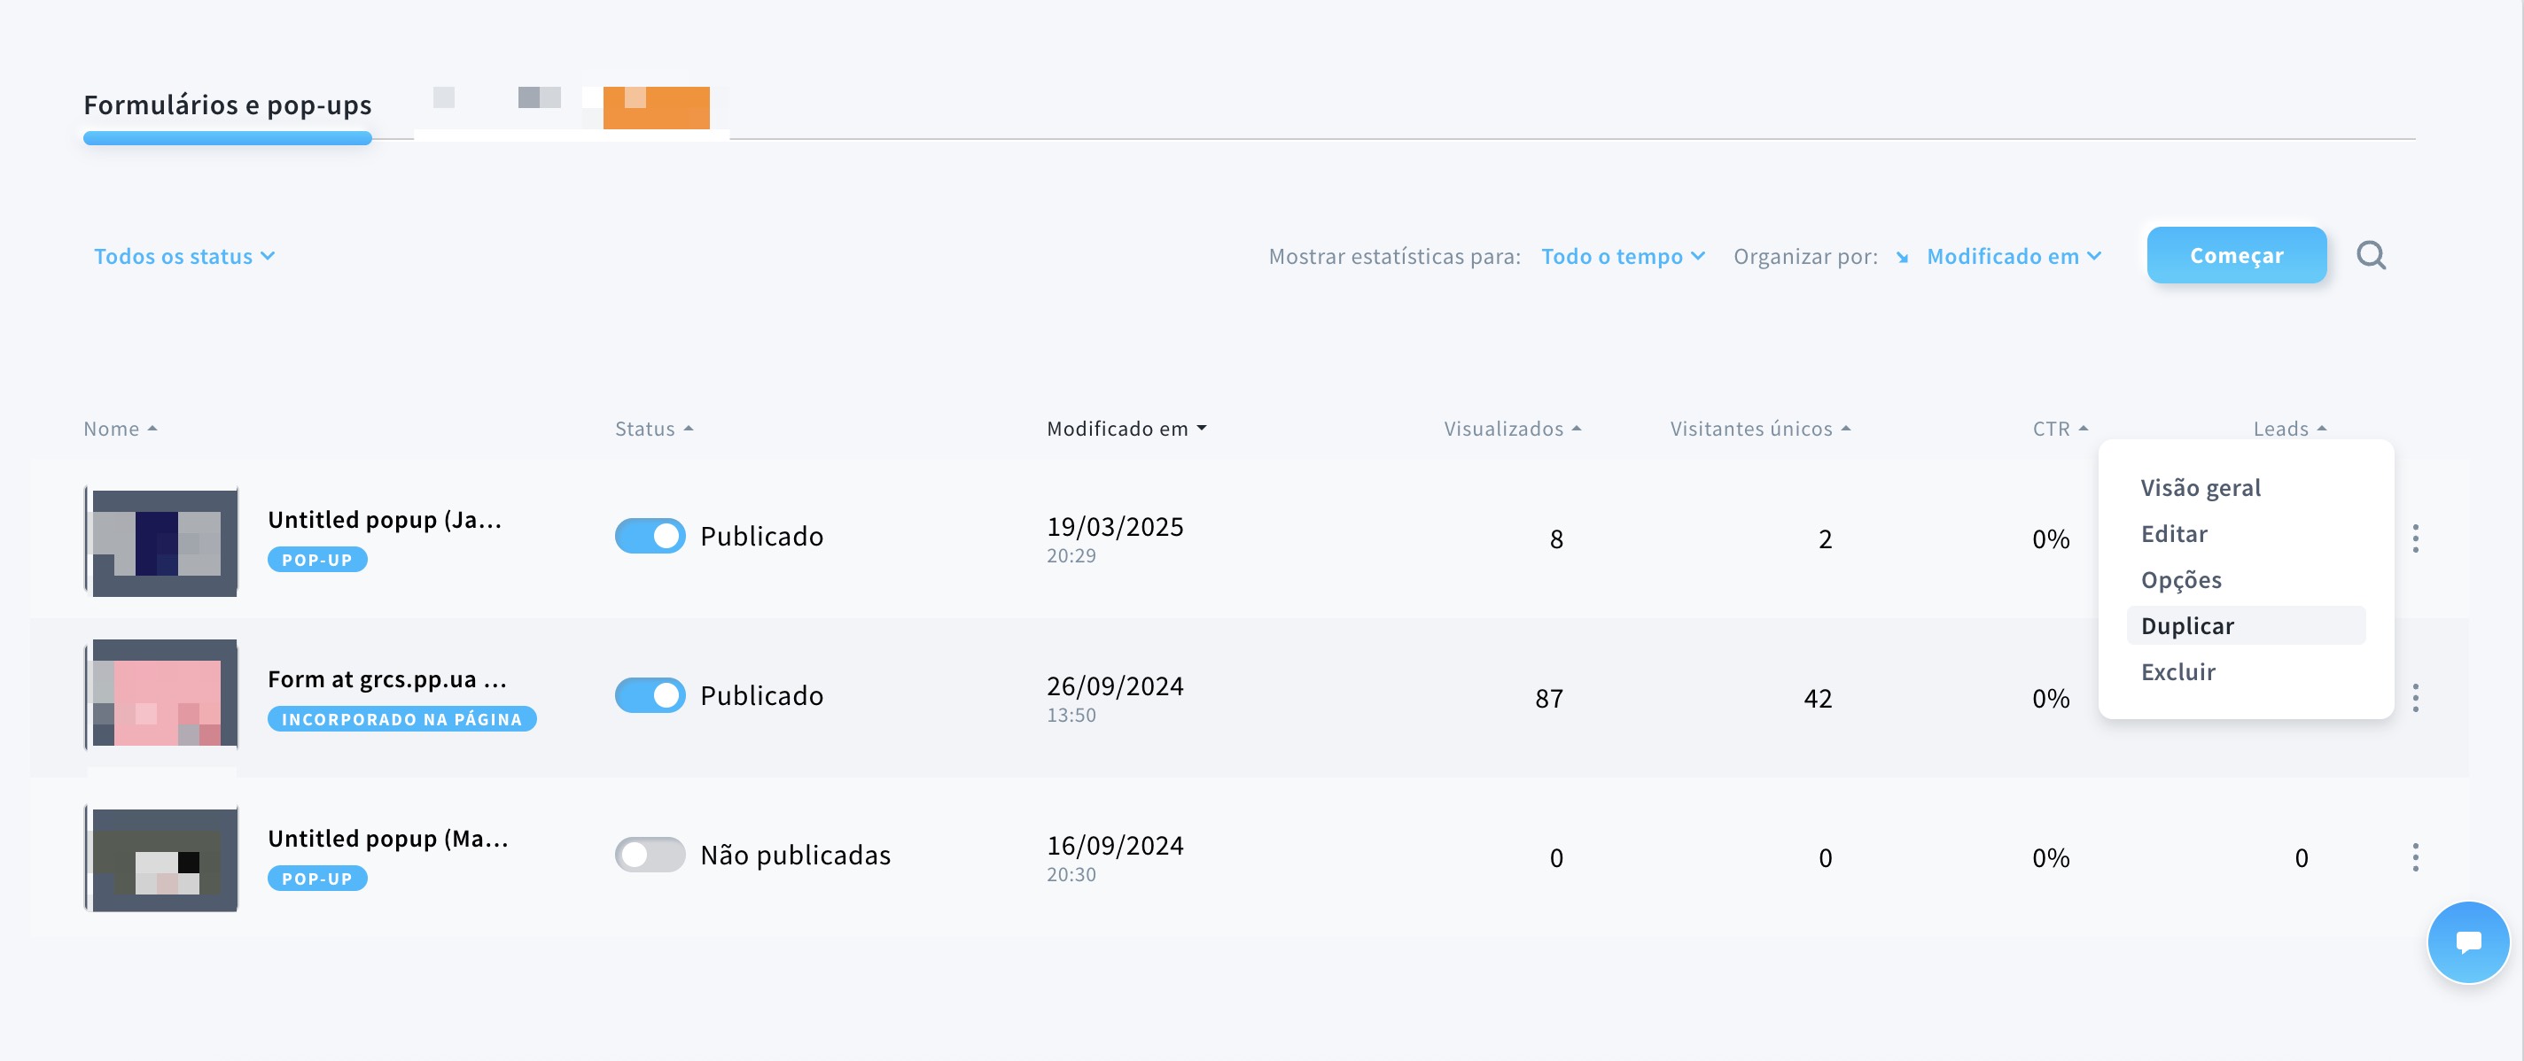Sort table by CTR column
The height and width of the screenshot is (1061, 2524).
[2060, 429]
